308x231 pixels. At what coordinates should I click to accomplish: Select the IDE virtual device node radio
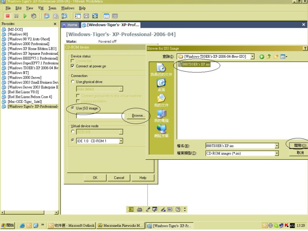point(73,140)
